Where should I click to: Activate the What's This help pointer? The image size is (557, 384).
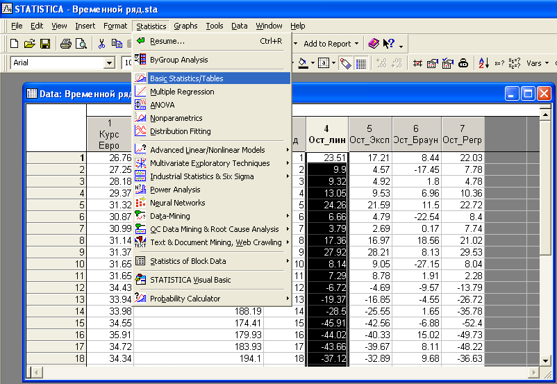click(389, 44)
